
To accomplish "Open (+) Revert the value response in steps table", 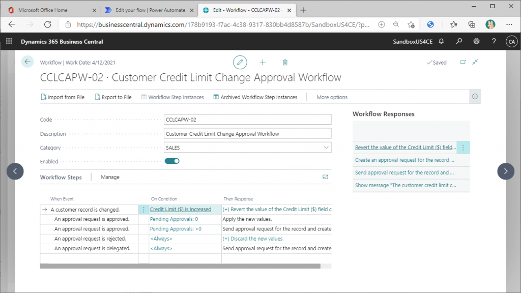I will 277,209.
